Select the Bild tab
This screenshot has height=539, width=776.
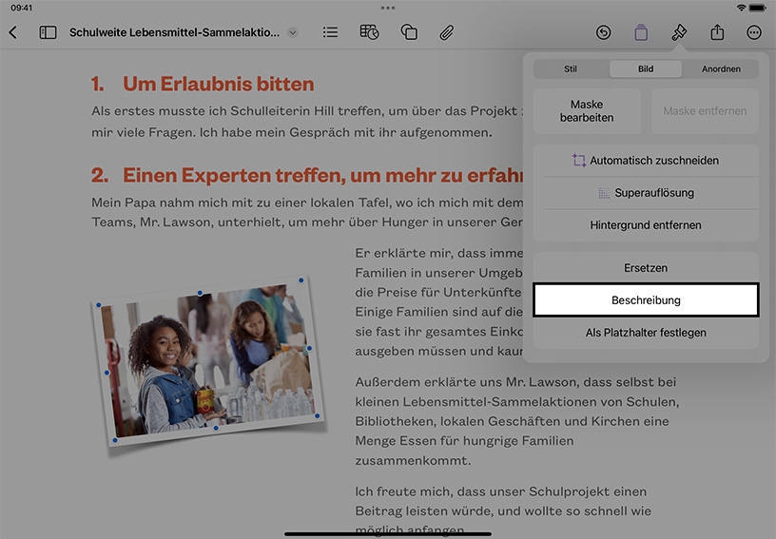point(646,68)
